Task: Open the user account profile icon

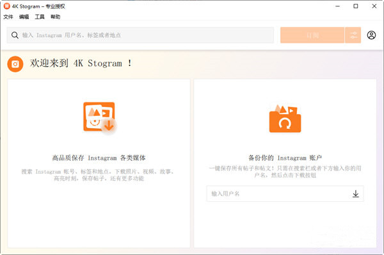Action: [x=371, y=35]
